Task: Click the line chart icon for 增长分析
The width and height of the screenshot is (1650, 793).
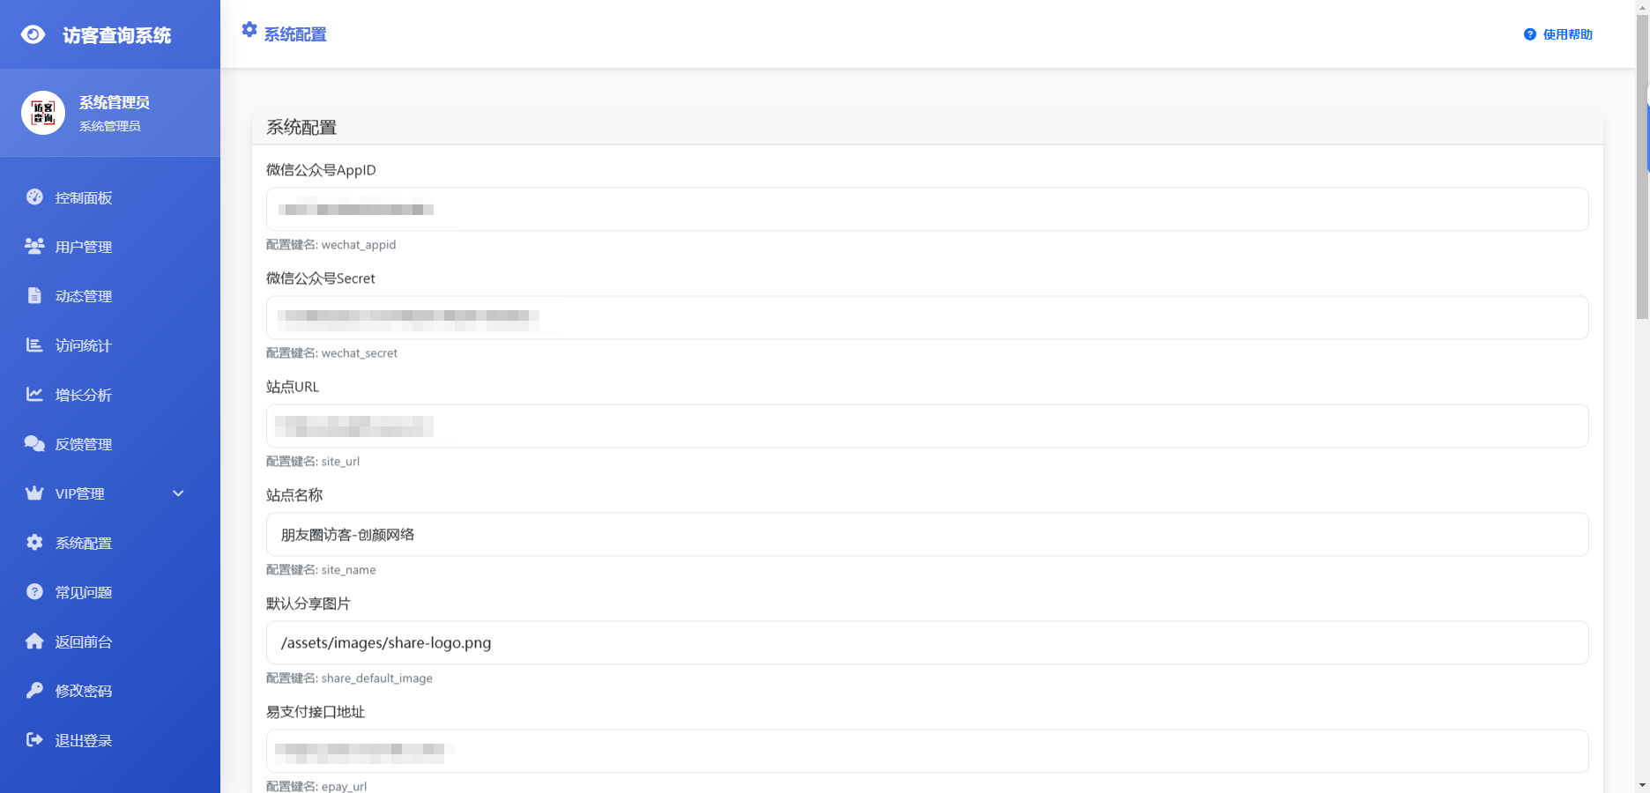Action: point(34,395)
